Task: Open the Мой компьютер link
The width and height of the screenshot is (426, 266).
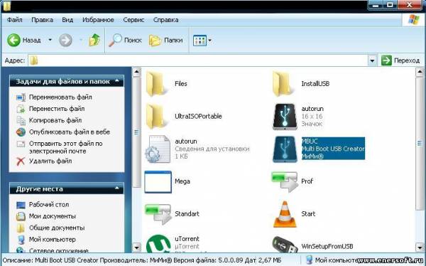Action: click(x=52, y=240)
